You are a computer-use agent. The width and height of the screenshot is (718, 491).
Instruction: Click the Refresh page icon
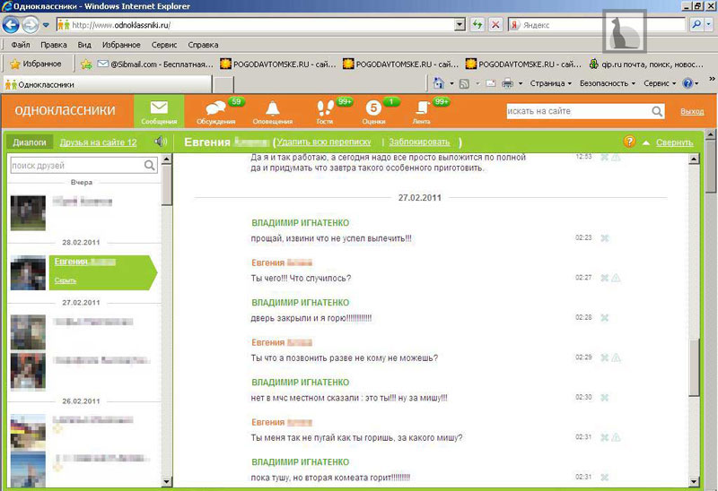pos(477,25)
